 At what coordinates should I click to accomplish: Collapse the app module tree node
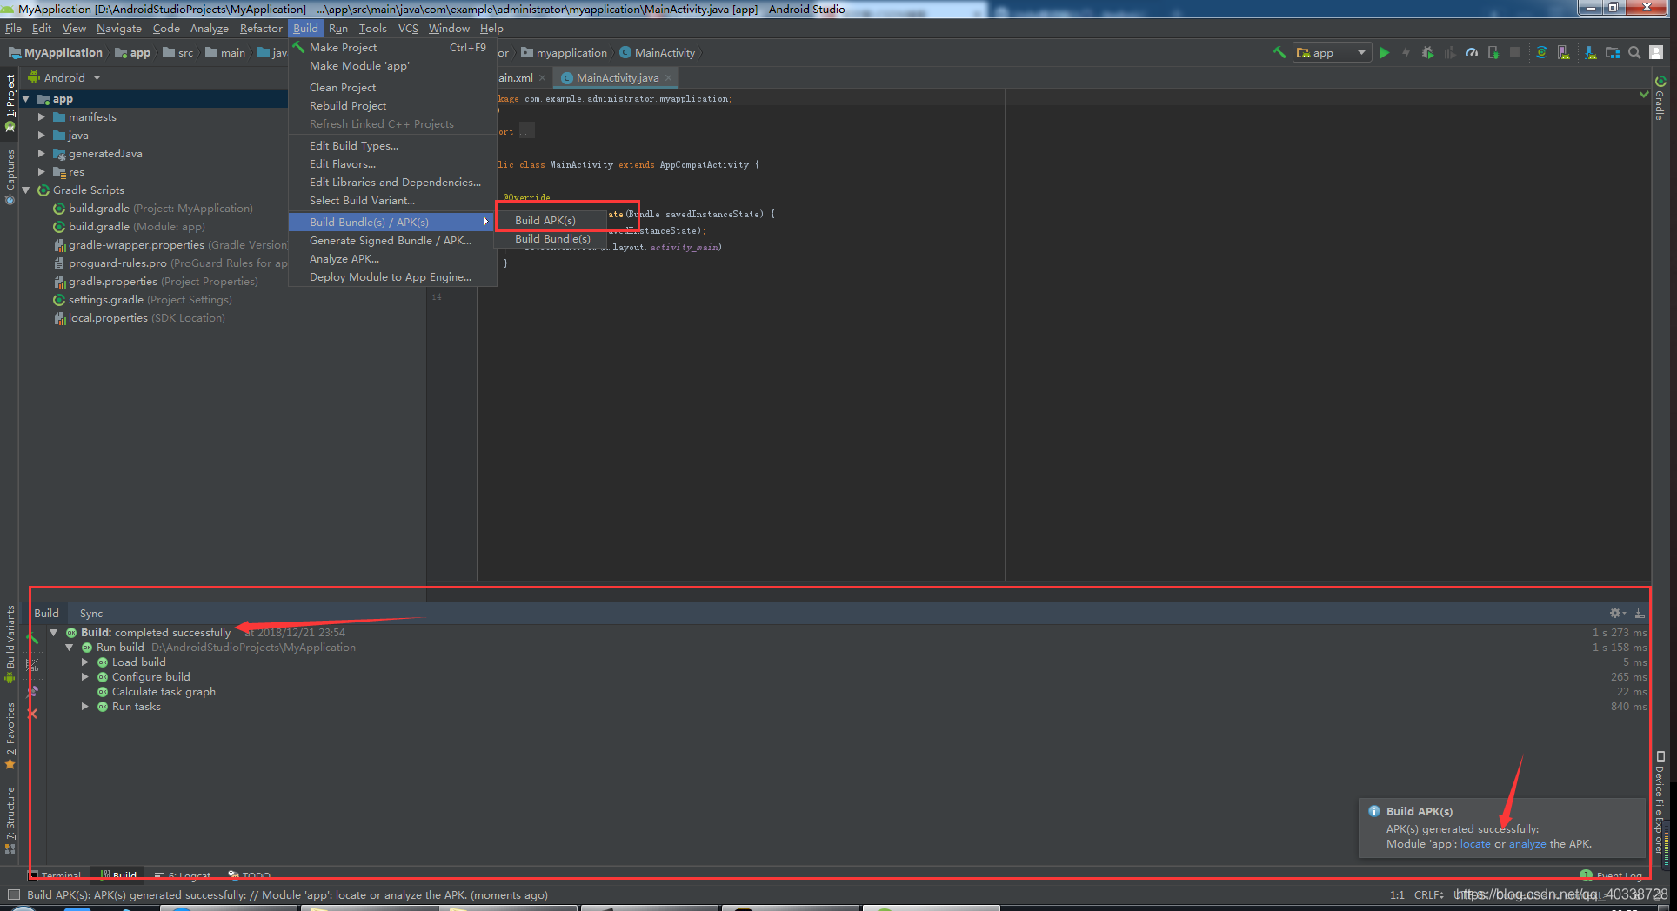click(26, 99)
